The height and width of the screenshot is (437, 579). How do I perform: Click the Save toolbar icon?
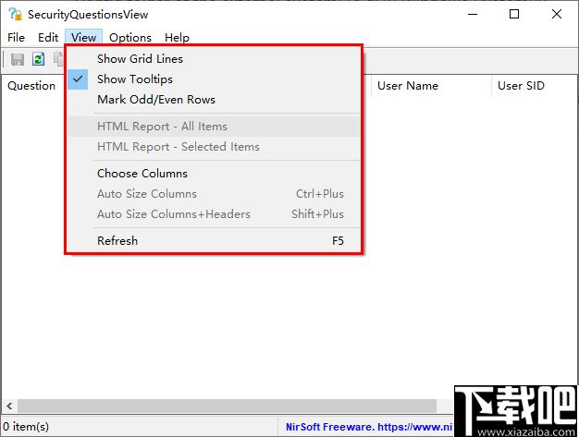click(18, 59)
